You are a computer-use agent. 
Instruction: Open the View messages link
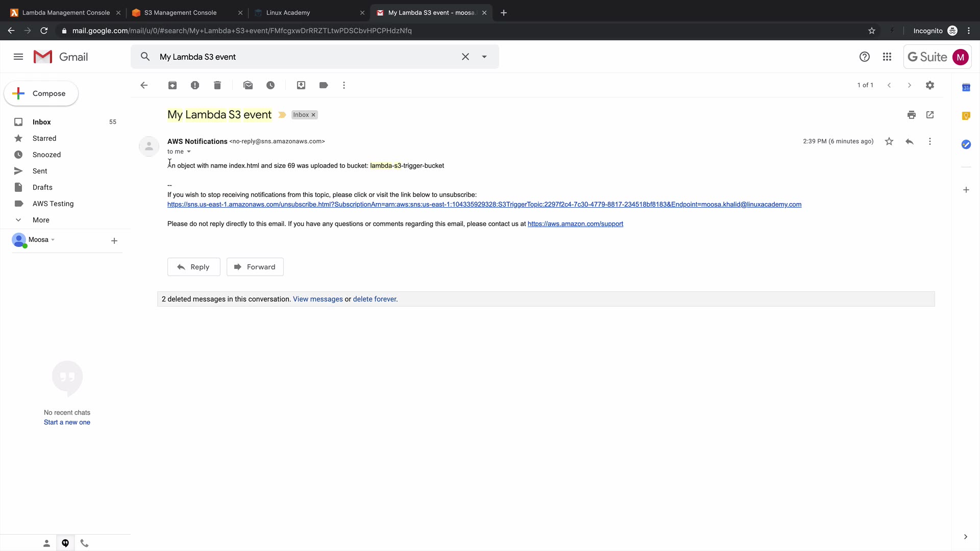pyautogui.click(x=317, y=299)
